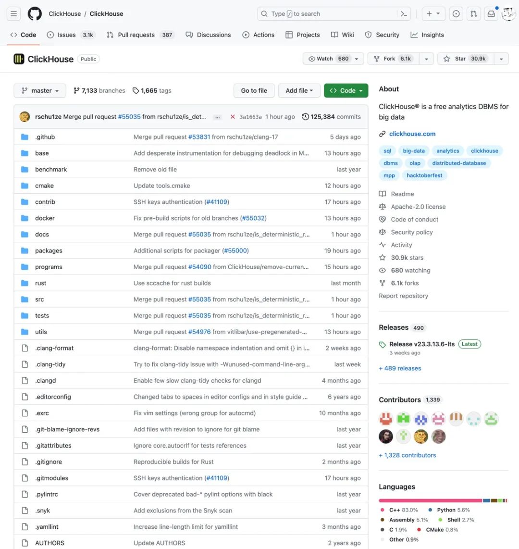
Task: Click the star icon beside 30.9k stars
Action: (x=382, y=258)
